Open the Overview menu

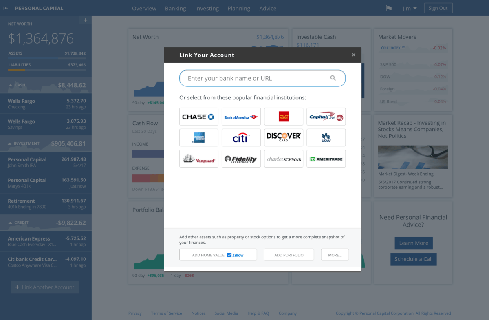tap(144, 8)
